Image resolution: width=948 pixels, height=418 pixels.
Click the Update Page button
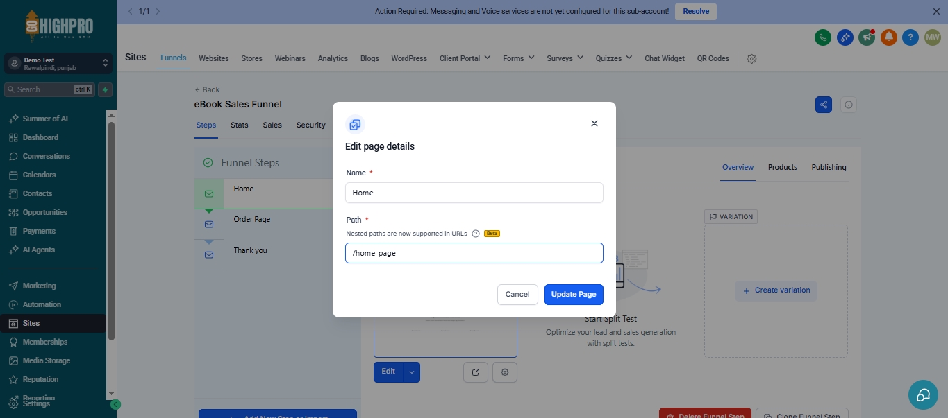pyautogui.click(x=574, y=294)
